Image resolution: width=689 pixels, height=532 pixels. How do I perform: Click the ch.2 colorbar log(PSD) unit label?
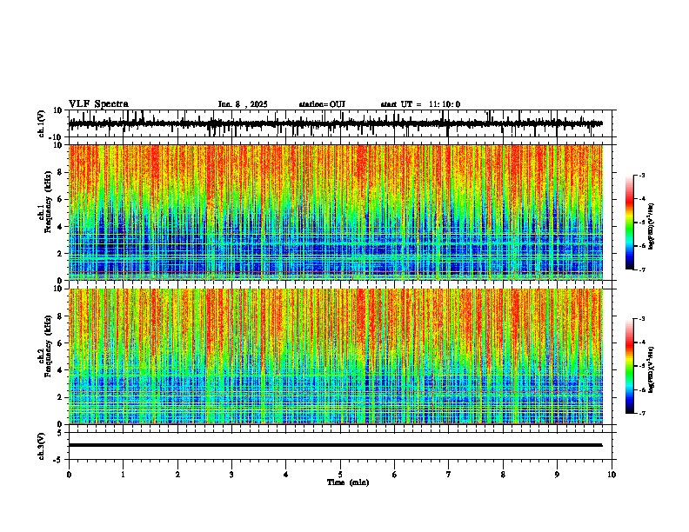pos(651,369)
